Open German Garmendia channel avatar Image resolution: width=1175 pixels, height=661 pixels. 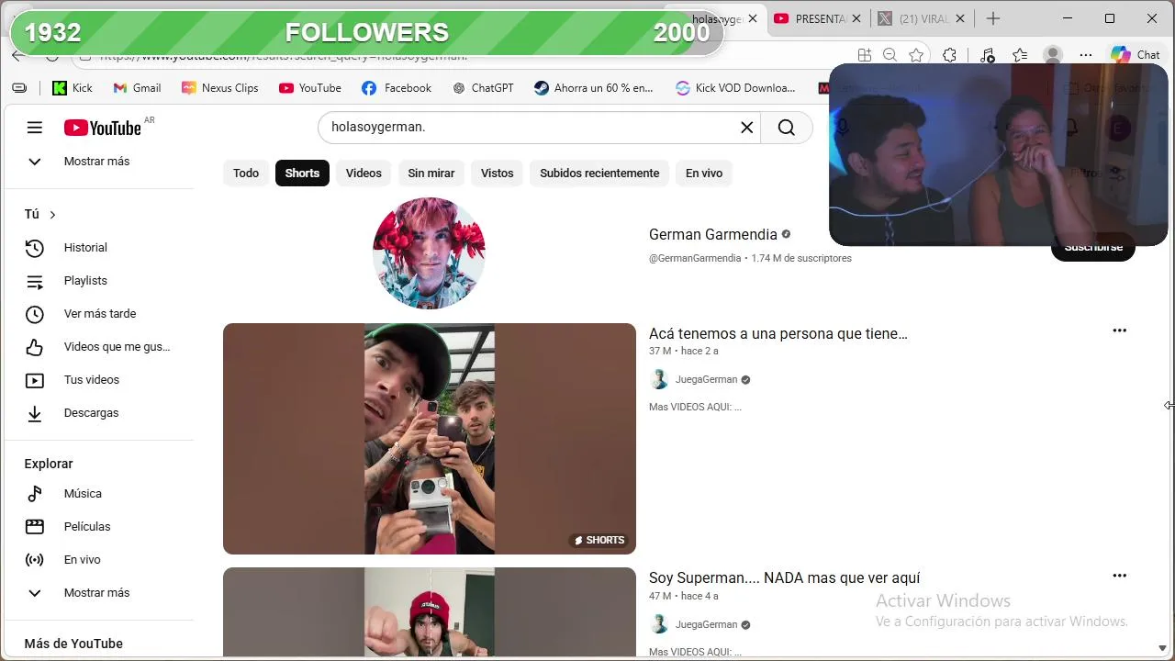click(429, 252)
